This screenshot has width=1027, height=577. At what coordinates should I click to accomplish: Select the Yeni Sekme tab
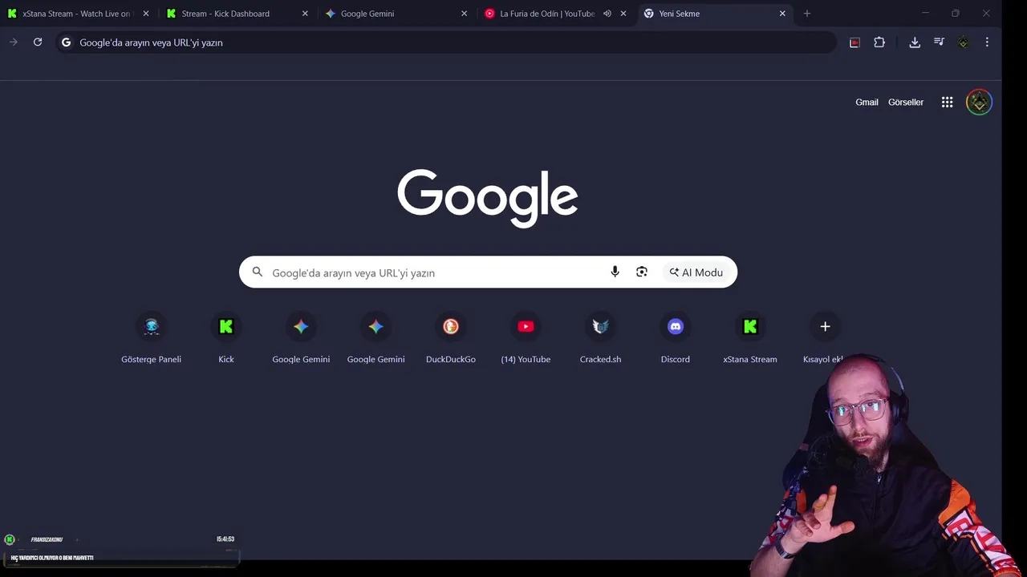click(x=715, y=14)
